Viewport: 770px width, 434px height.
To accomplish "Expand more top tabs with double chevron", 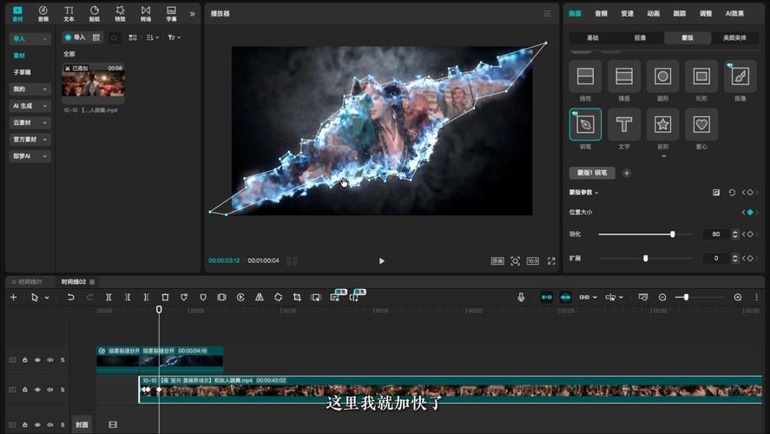I will tap(192, 14).
